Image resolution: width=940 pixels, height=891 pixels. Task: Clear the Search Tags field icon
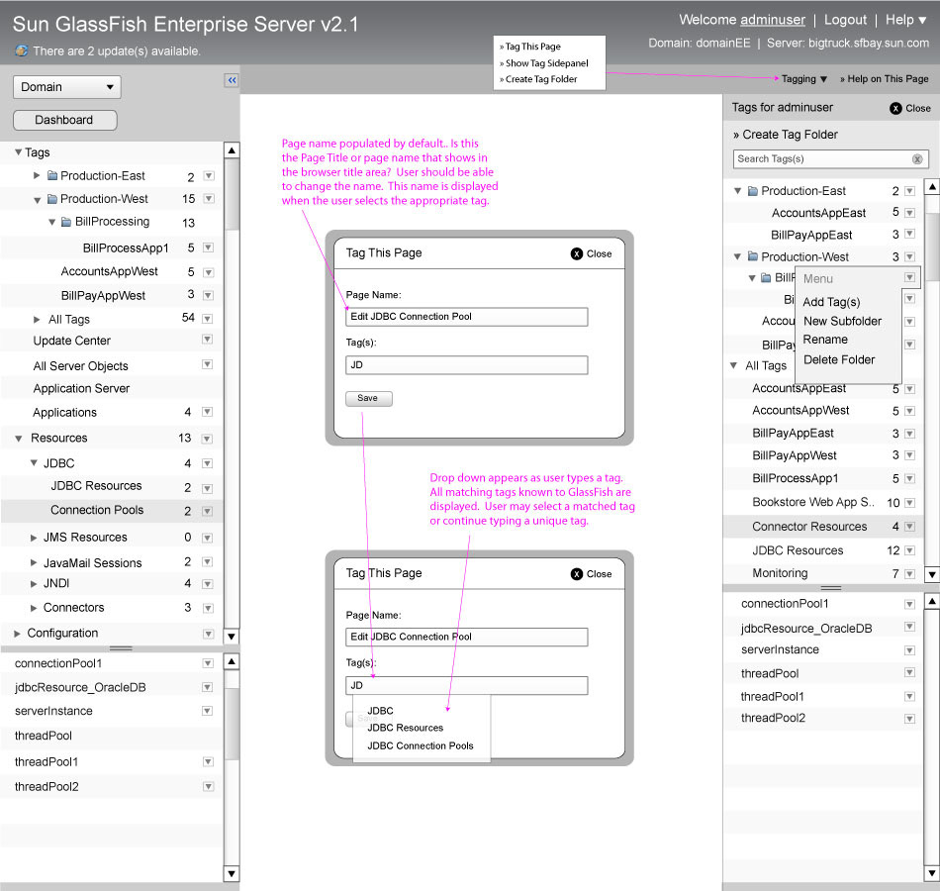[917, 159]
